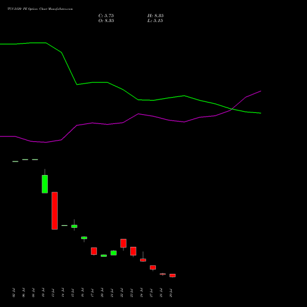This screenshot has width=307, height=307.
Task: Click the tallest red candlestick
Action: pyautogui.click(x=55, y=211)
